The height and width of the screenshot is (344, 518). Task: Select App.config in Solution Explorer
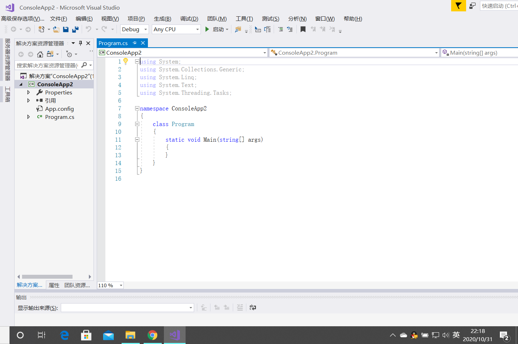coord(59,109)
